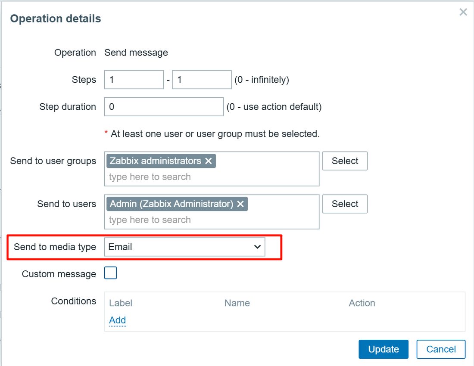This screenshot has height=366, width=474.
Task: Click the Send to user groups label
Action: tap(53, 161)
